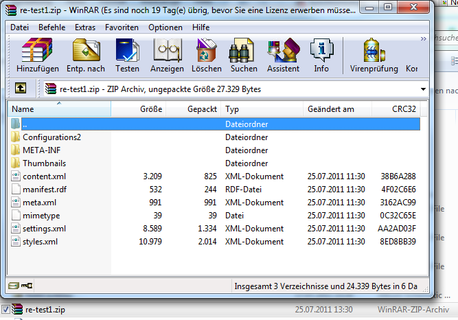The height and width of the screenshot is (320, 458).
Task: Sort by the Geändert am column header
Action: 331,109
